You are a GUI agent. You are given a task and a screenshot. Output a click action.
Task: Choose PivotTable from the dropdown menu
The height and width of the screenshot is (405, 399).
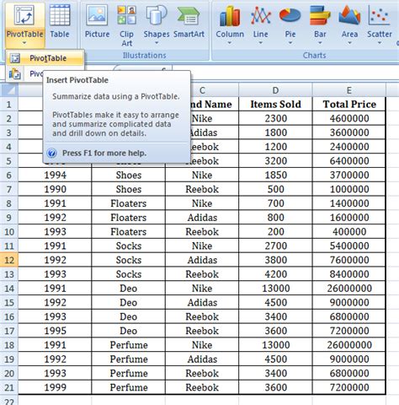coord(45,58)
